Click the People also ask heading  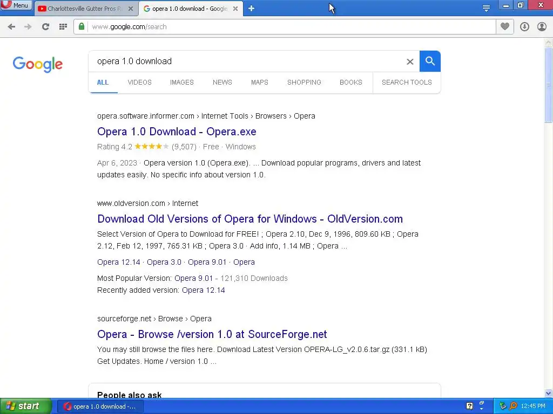[x=130, y=395]
